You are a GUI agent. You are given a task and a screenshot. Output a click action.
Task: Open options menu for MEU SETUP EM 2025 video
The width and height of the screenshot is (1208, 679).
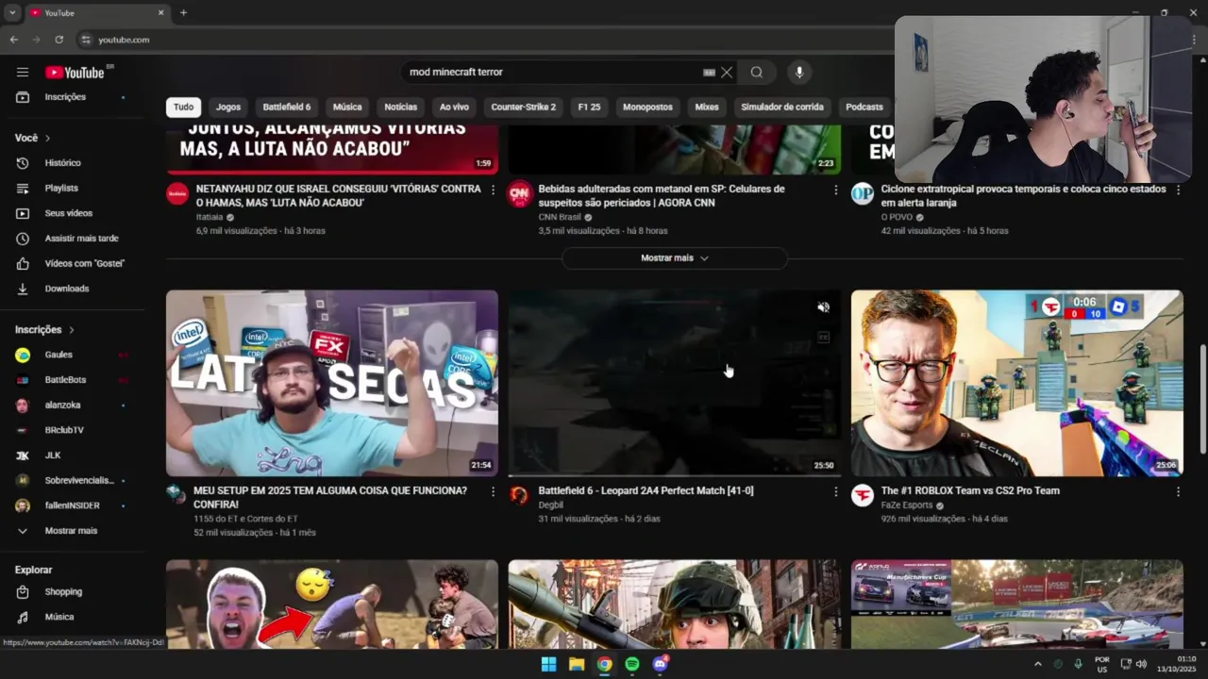[493, 491]
